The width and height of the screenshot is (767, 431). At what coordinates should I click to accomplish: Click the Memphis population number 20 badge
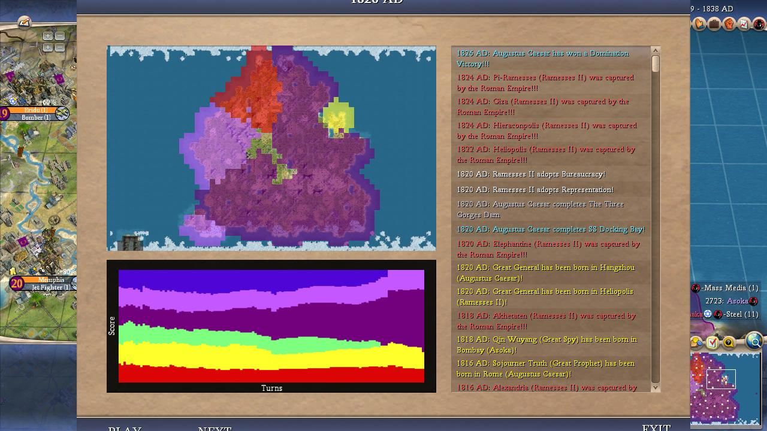[17, 284]
